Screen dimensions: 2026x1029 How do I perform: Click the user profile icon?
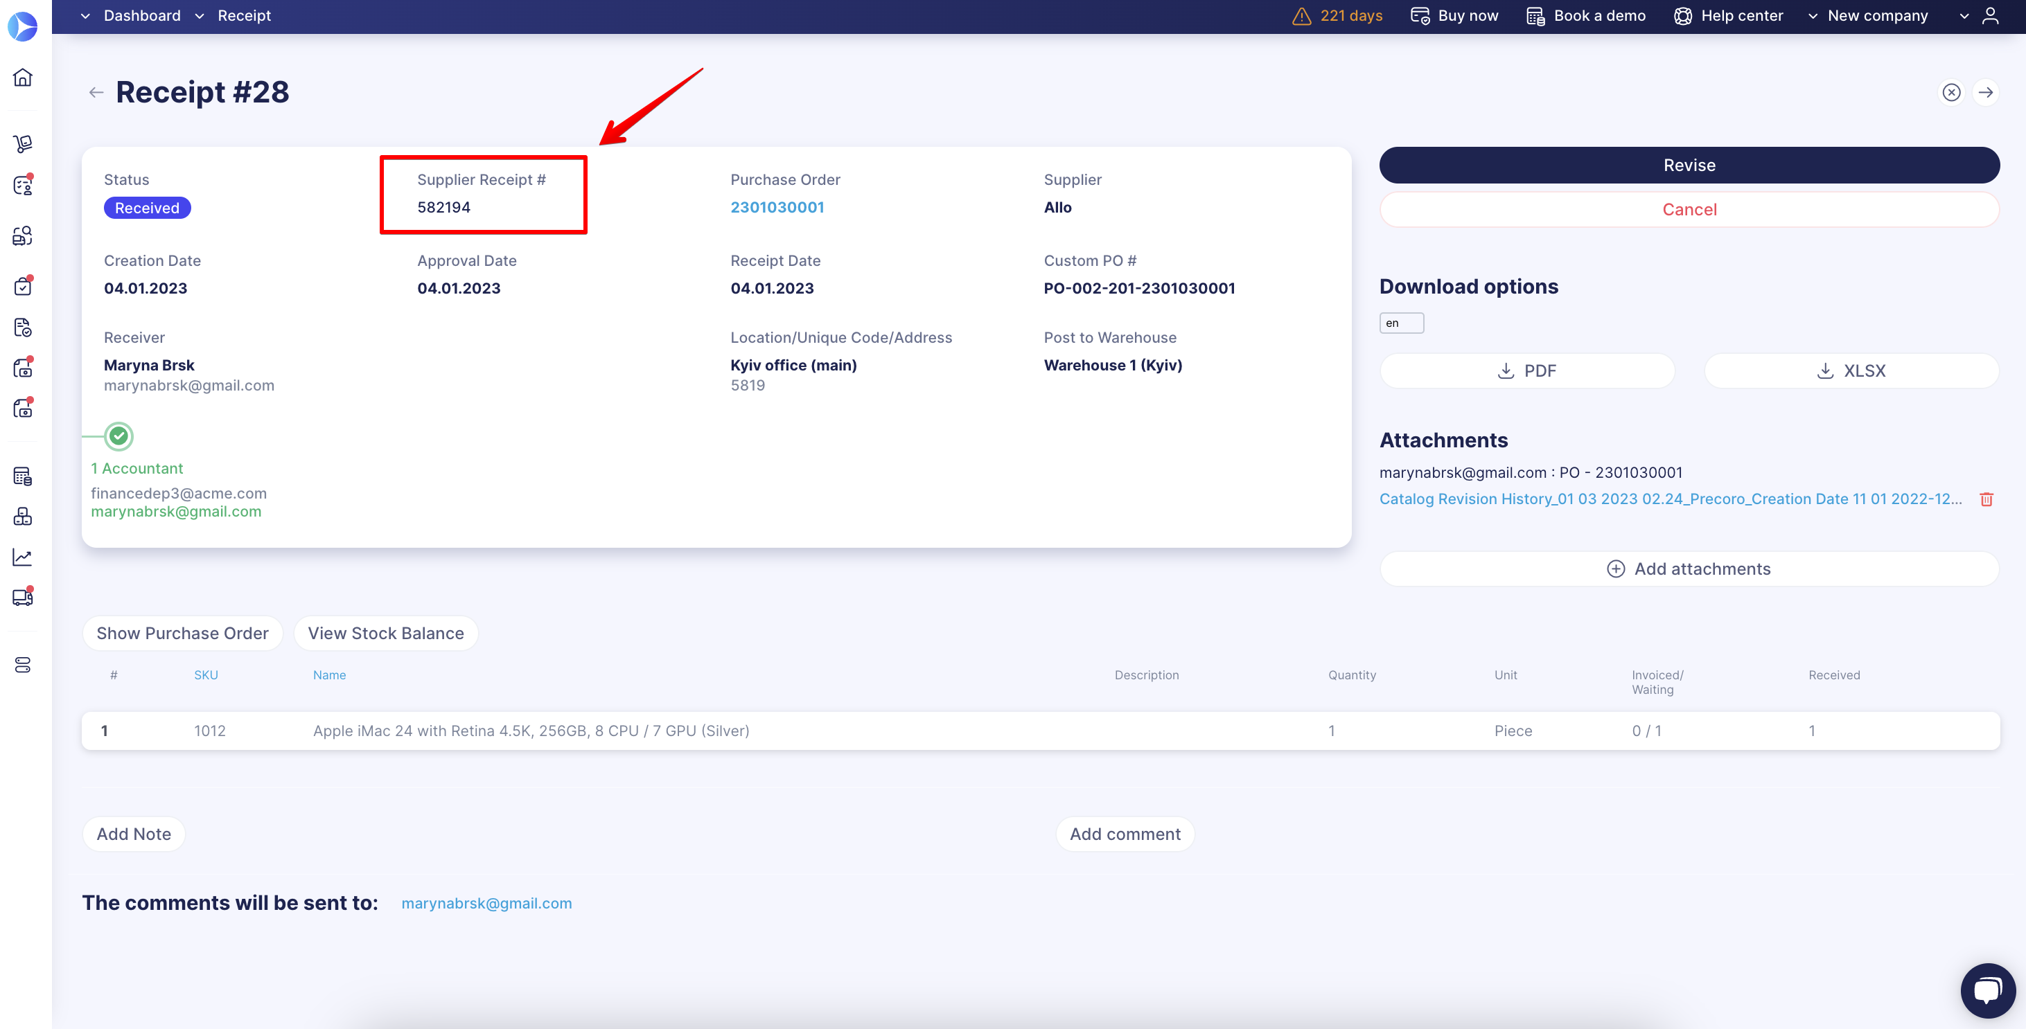tap(1990, 16)
